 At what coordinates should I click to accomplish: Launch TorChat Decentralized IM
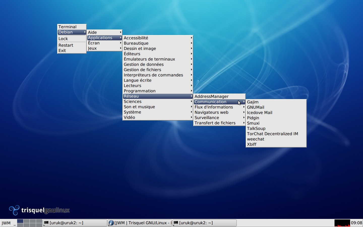point(276,134)
